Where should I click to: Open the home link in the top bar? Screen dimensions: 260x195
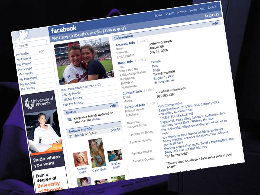(158, 15)
